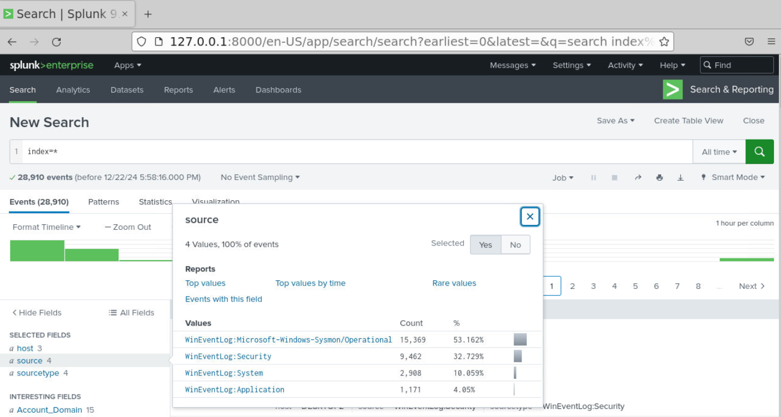Open the Format Timeline dropdown
The height and width of the screenshot is (417, 781).
click(x=47, y=227)
